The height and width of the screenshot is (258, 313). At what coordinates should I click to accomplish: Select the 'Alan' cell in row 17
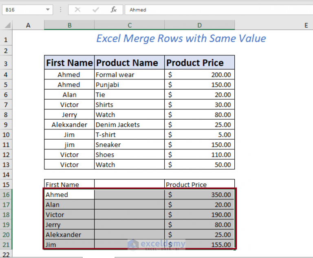click(69, 205)
